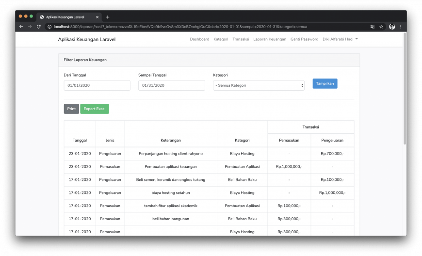422x256 pixels.
Task: Click the browser back arrow
Action: [21, 27]
